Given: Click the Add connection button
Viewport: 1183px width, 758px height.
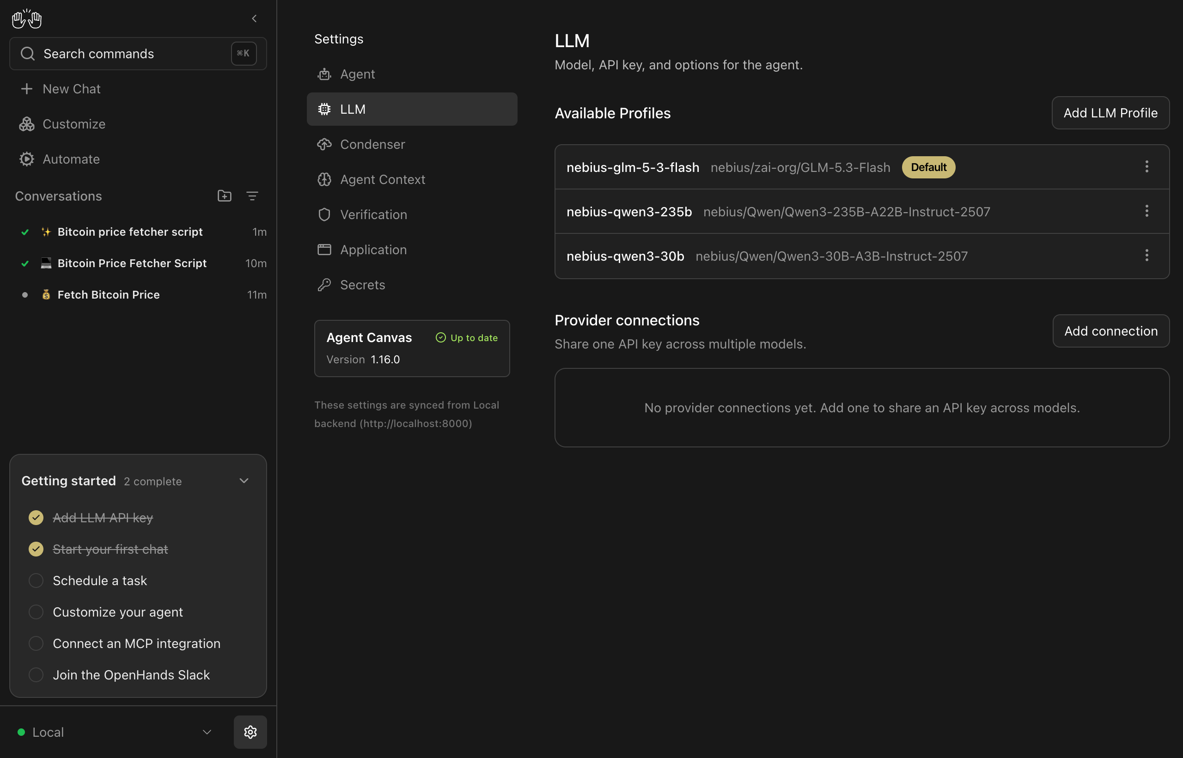Looking at the screenshot, I should click(1110, 331).
